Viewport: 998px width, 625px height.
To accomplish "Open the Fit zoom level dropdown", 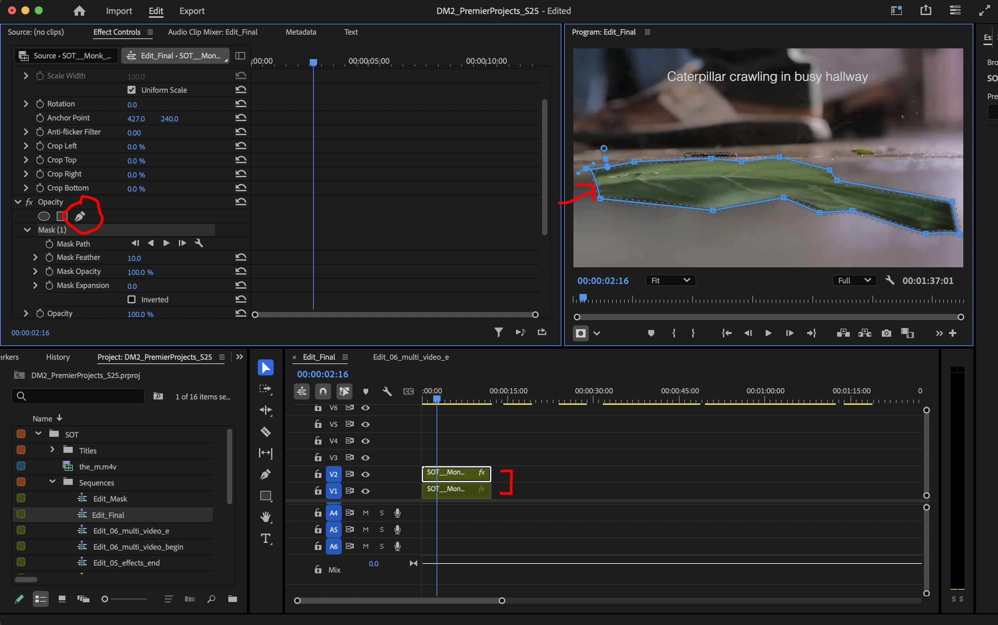I will pos(670,280).
